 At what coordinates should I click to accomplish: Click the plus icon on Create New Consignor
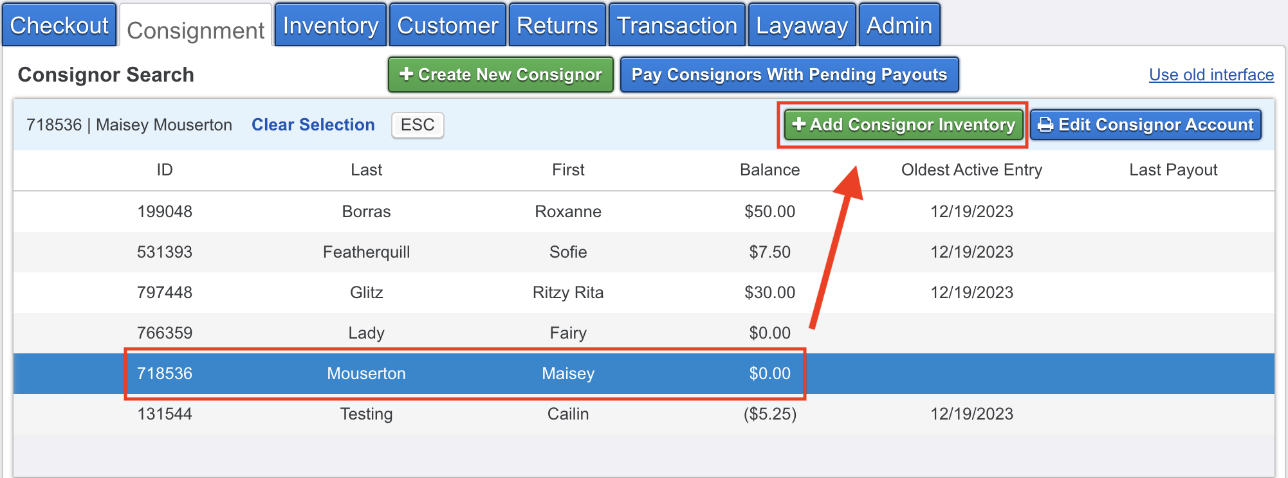pos(406,75)
